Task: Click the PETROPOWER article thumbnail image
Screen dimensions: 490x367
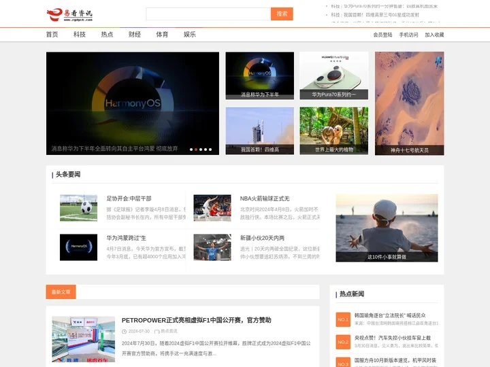Action: point(84,339)
